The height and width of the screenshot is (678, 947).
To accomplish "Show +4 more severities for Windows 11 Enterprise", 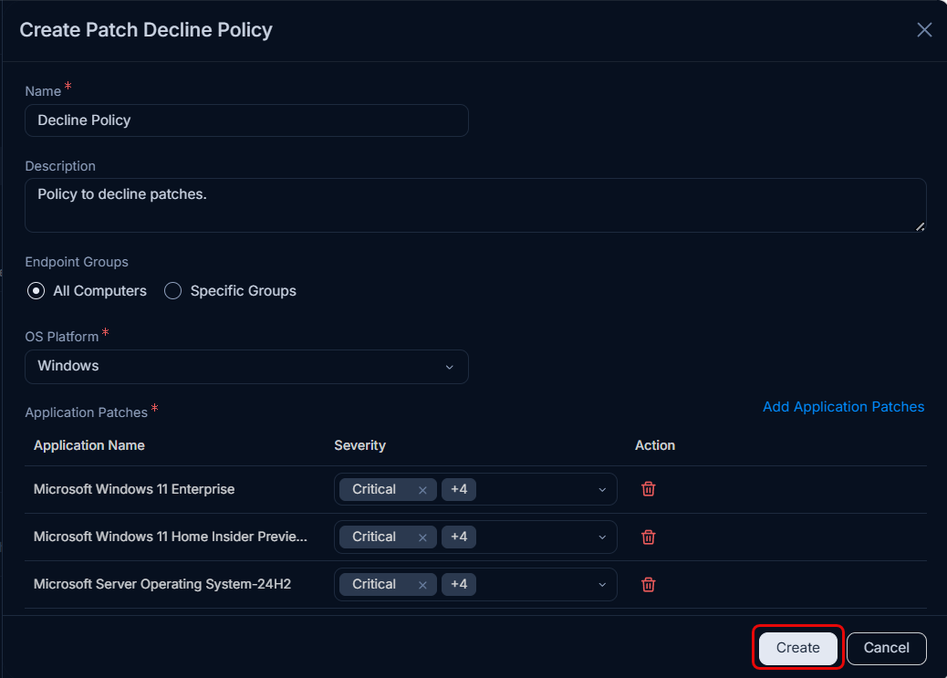I will click(x=459, y=489).
